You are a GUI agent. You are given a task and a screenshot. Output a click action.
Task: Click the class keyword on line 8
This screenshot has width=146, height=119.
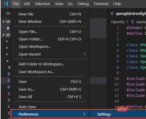(132, 67)
